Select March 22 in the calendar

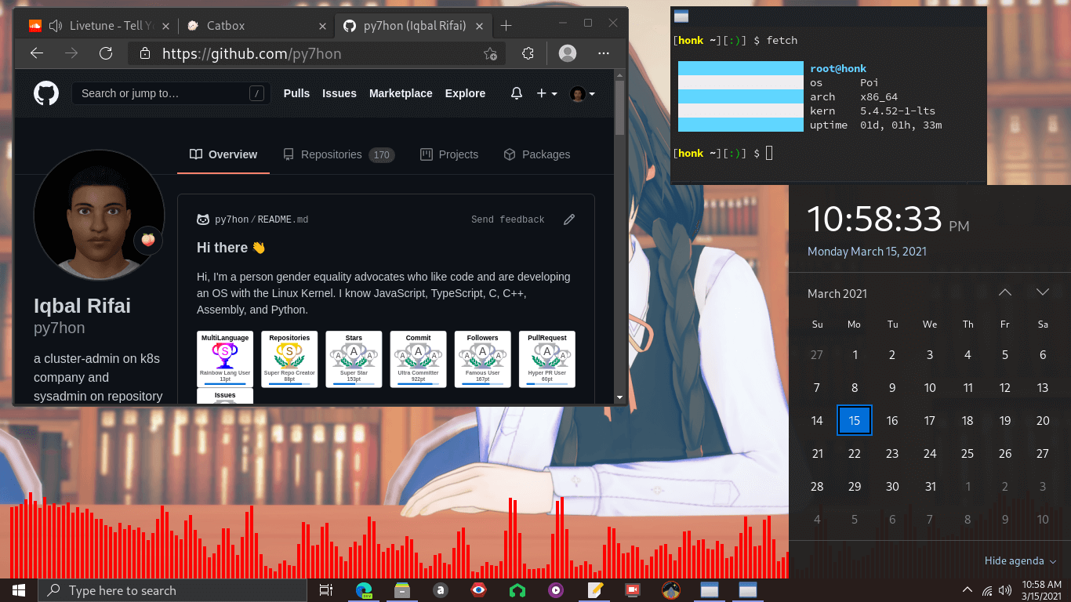pyautogui.click(x=855, y=453)
